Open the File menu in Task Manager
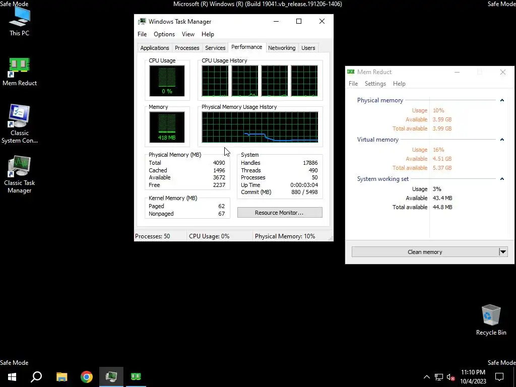This screenshot has height=387, width=516. pos(142,34)
